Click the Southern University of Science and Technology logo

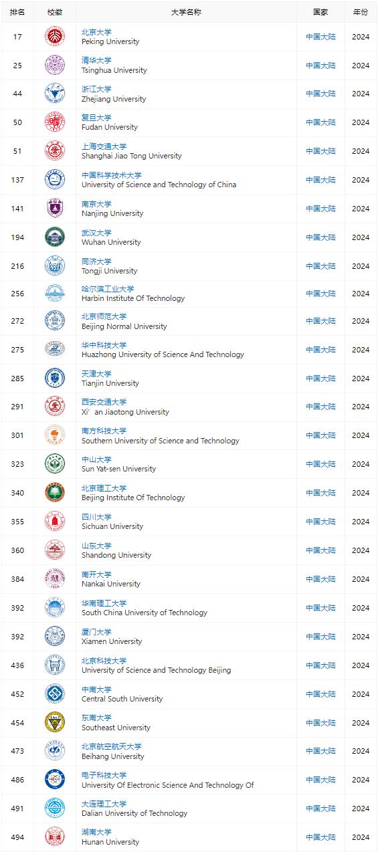point(55,435)
